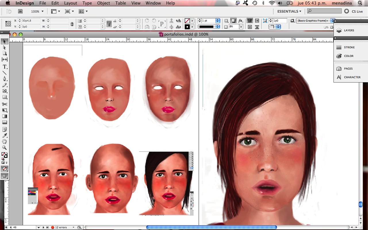Image resolution: width=368 pixels, height=230 pixels.
Task: Open the Arrange Documents dropdown
Action: (83, 11)
